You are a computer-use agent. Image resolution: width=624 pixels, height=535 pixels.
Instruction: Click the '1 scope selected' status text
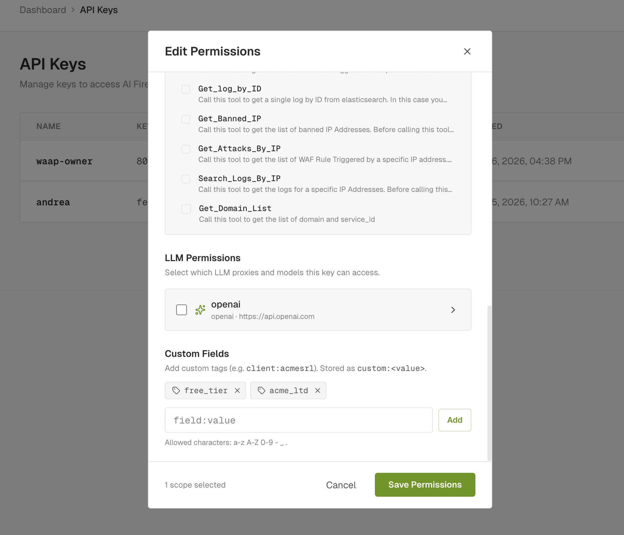pos(195,485)
